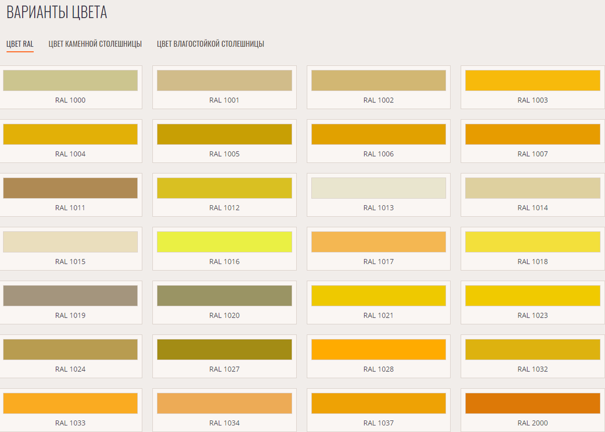Click the RAL 1033 color swatch

(x=71, y=403)
